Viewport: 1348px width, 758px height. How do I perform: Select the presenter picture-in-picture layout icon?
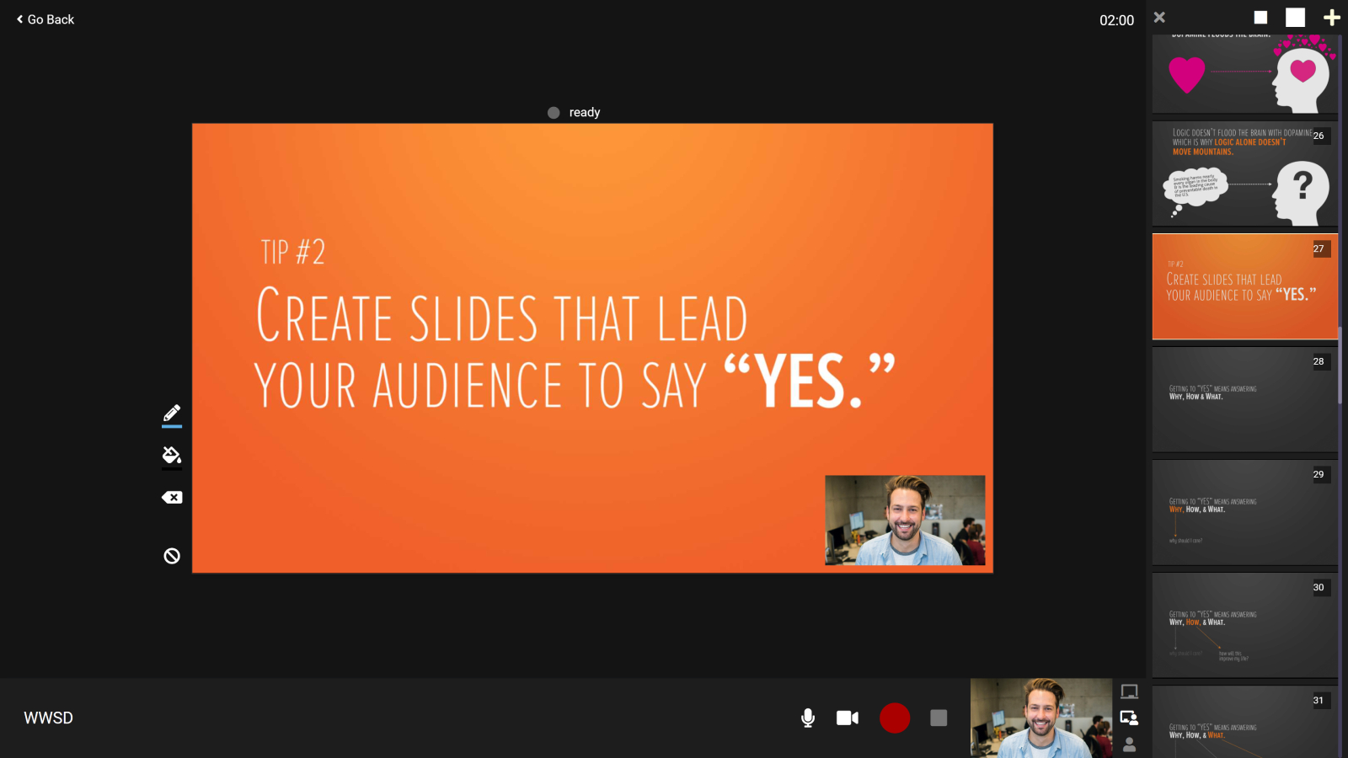point(1129,718)
